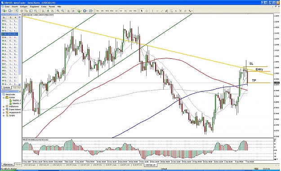Open the Hilfe menu
Viewport: 281px width, 171px height.
[x=59, y=7]
